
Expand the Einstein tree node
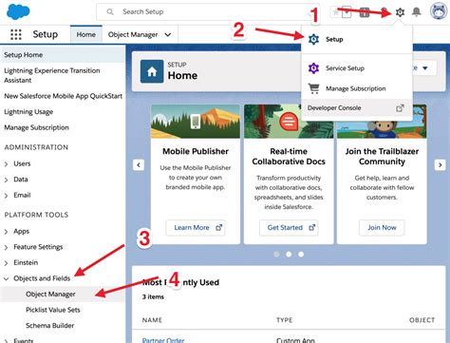pos(7,263)
